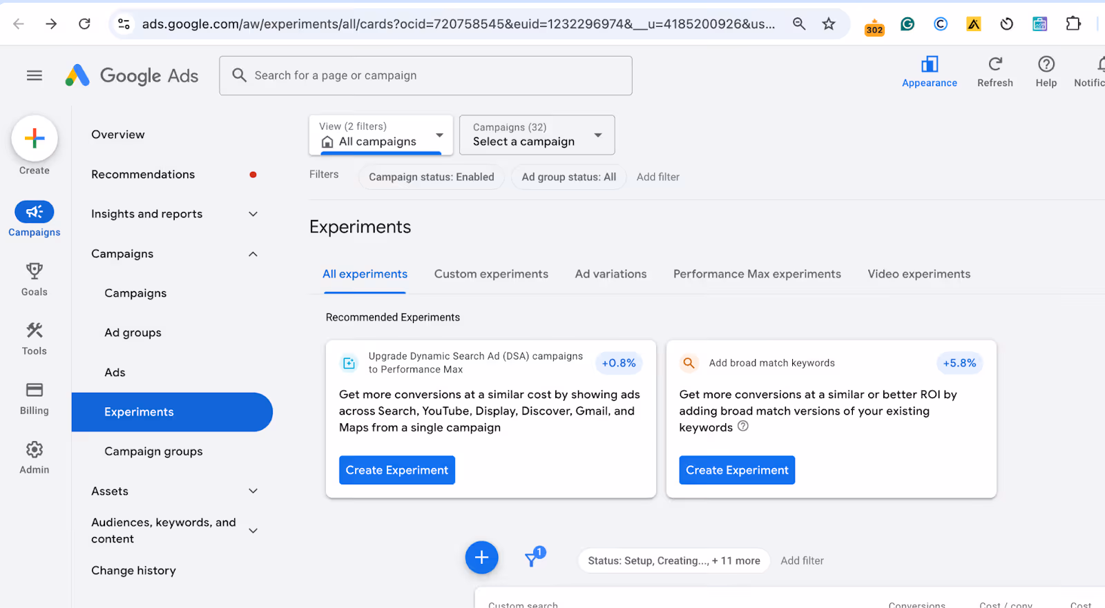Reload the page with browser refresh icon
This screenshot has width=1105, height=608.
84,24
